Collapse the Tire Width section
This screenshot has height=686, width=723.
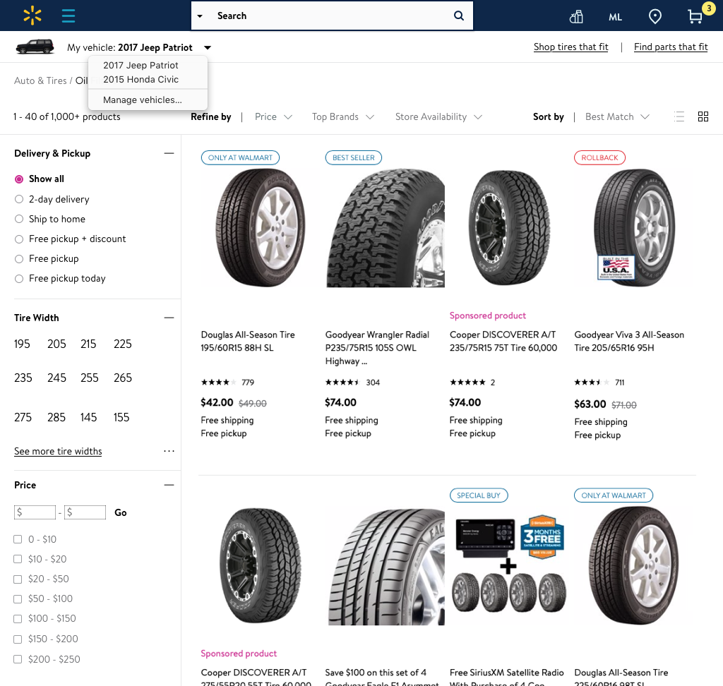coord(169,318)
